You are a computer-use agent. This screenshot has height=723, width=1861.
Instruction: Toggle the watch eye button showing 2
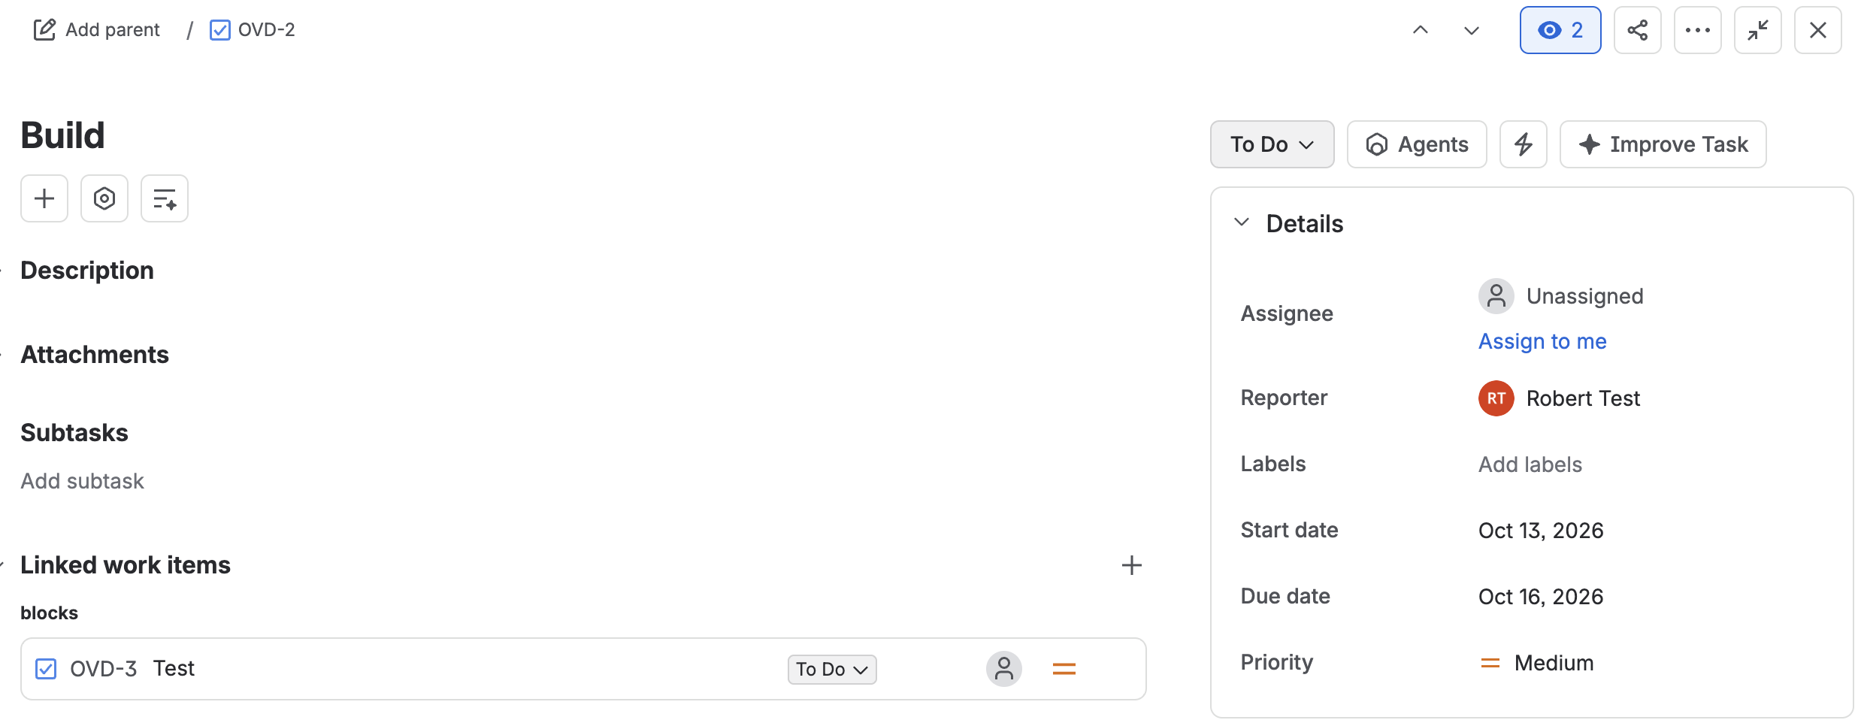point(1560,30)
